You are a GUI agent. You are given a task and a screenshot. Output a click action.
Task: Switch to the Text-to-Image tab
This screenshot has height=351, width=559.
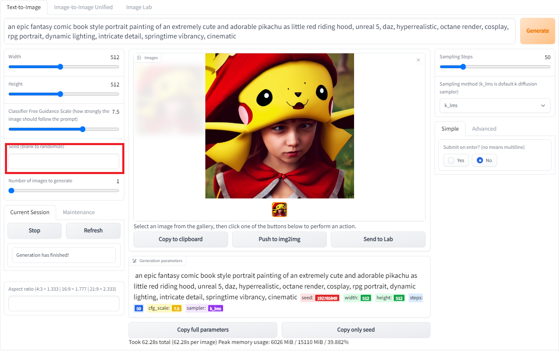(24, 7)
